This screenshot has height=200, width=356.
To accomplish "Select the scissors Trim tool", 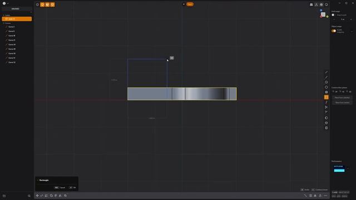I will click(x=327, y=107).
